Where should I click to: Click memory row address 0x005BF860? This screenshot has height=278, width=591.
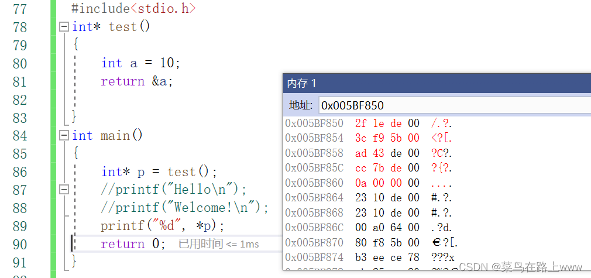pos(314,183)
